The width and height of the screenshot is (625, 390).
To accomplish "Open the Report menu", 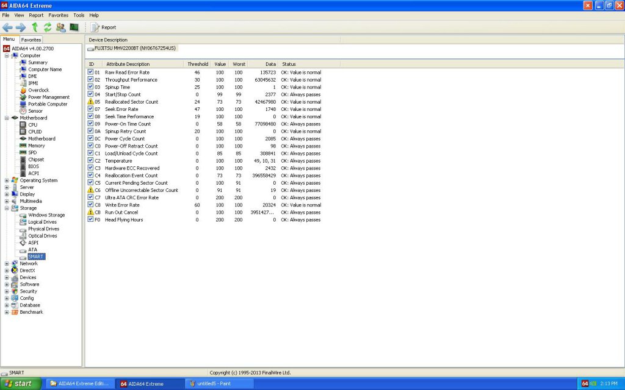I will 36,15.
